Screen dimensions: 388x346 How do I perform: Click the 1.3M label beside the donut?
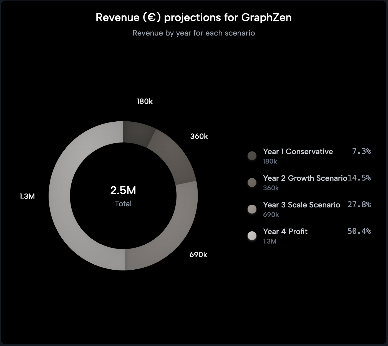(27, 196)
